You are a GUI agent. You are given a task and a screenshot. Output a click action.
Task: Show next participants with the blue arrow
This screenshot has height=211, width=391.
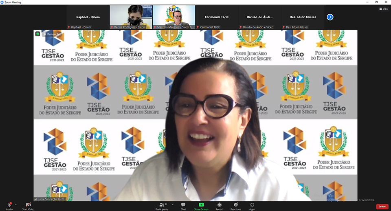[330, 17]
